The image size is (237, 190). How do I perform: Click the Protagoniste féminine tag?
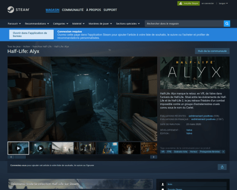coord(210,151)
